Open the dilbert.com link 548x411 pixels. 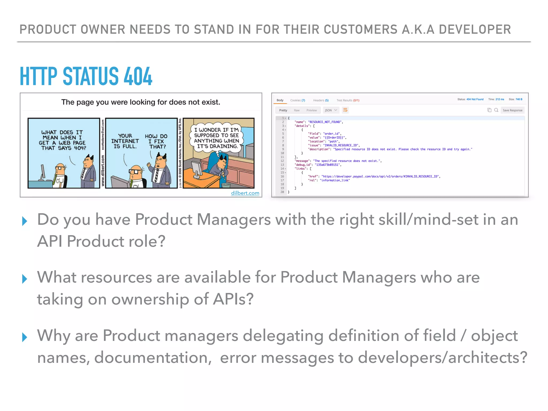245,193
